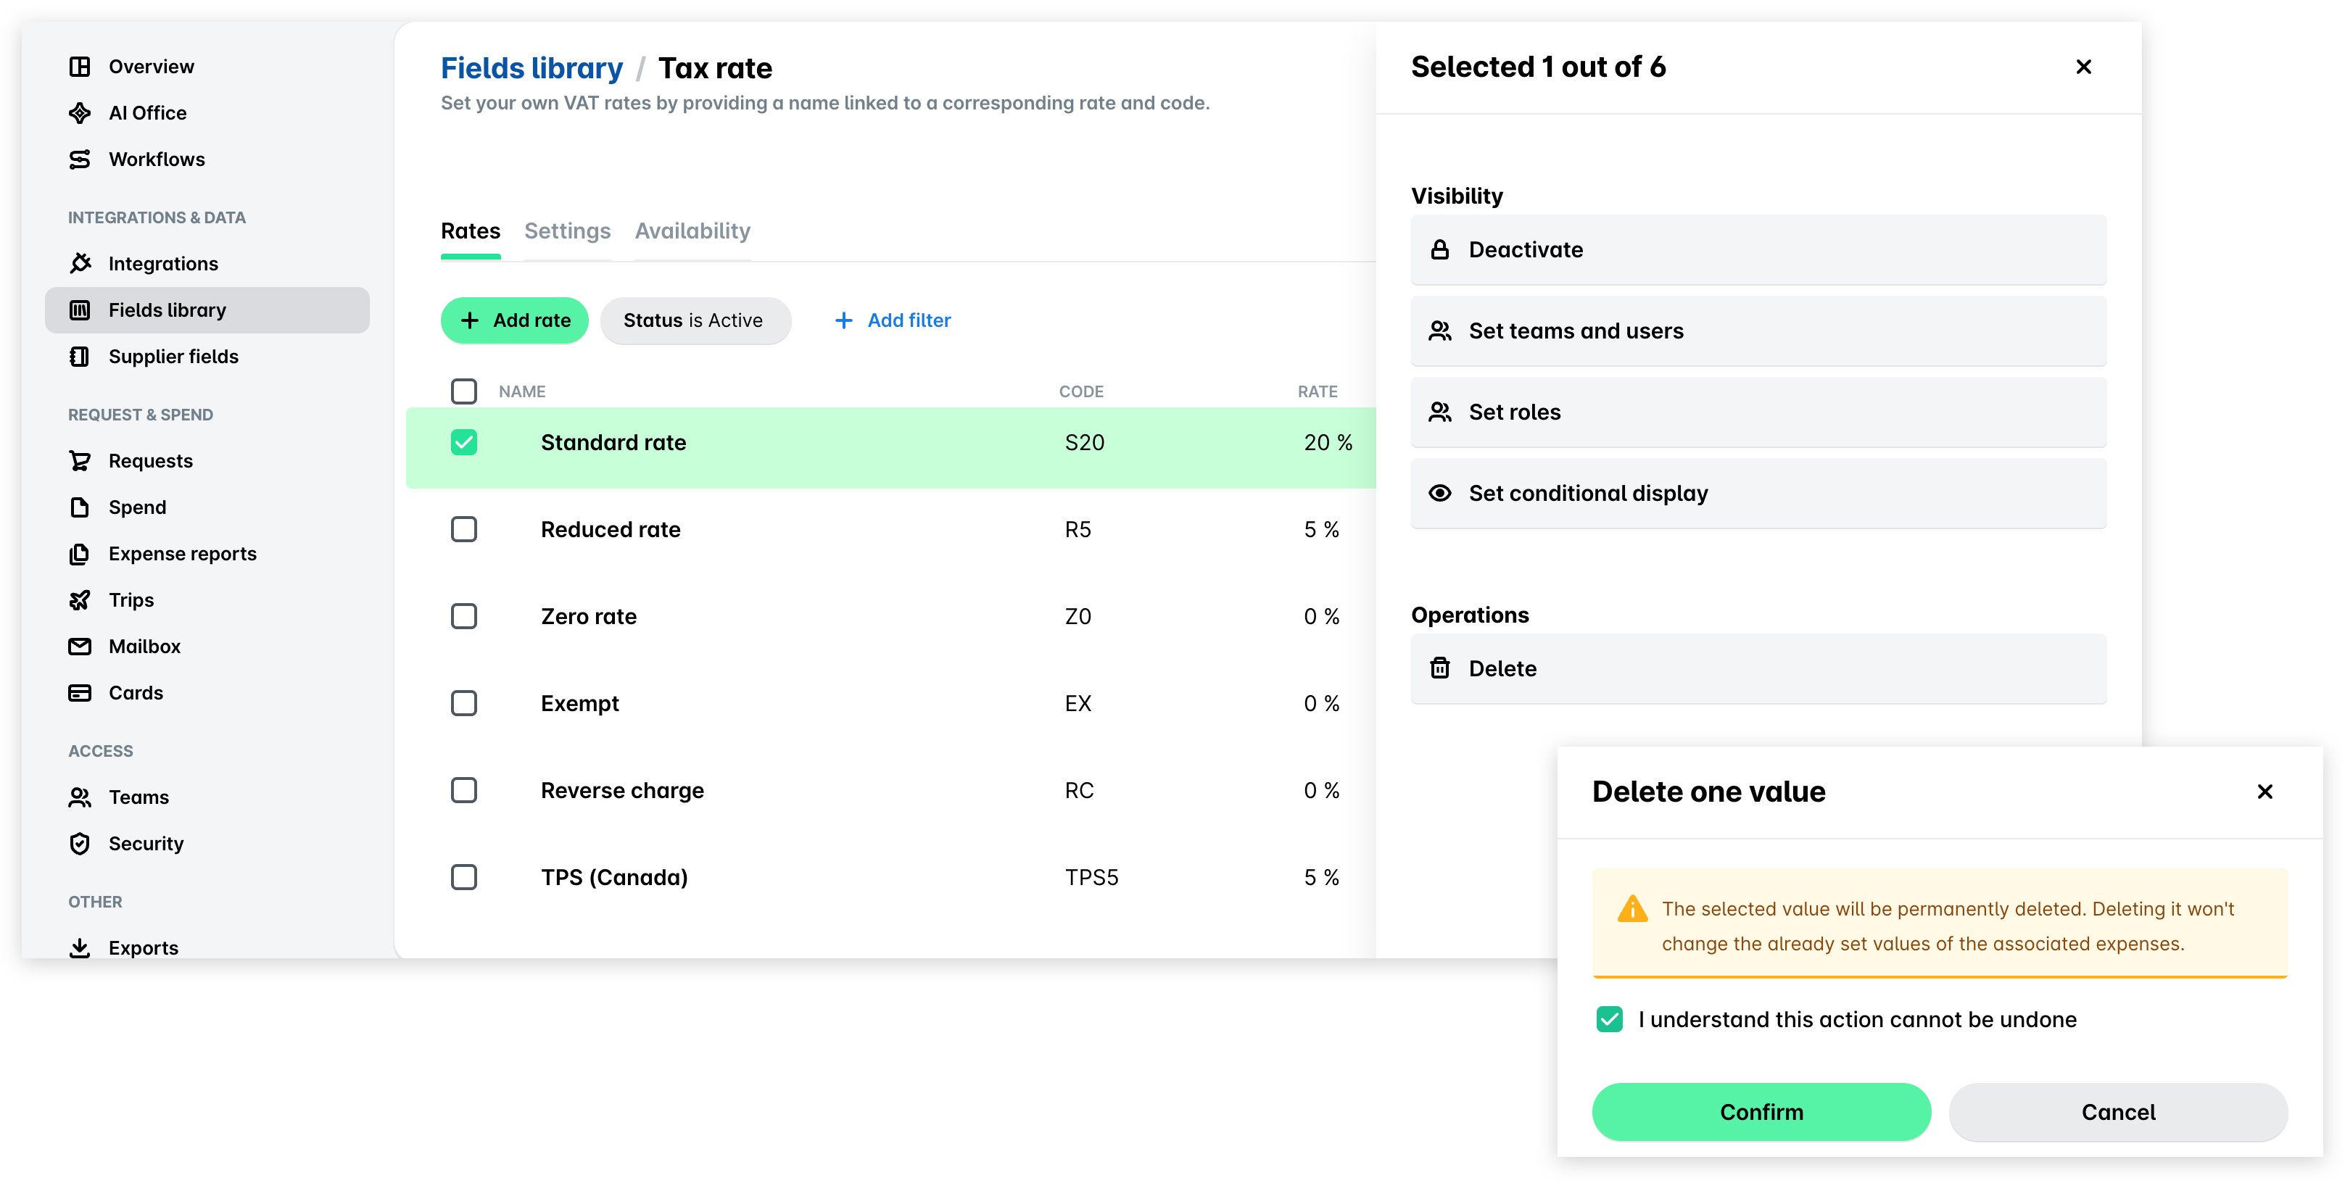Click the Deactivate option
Viewport: 2345px width, 1183px height.
point(1758,249)
